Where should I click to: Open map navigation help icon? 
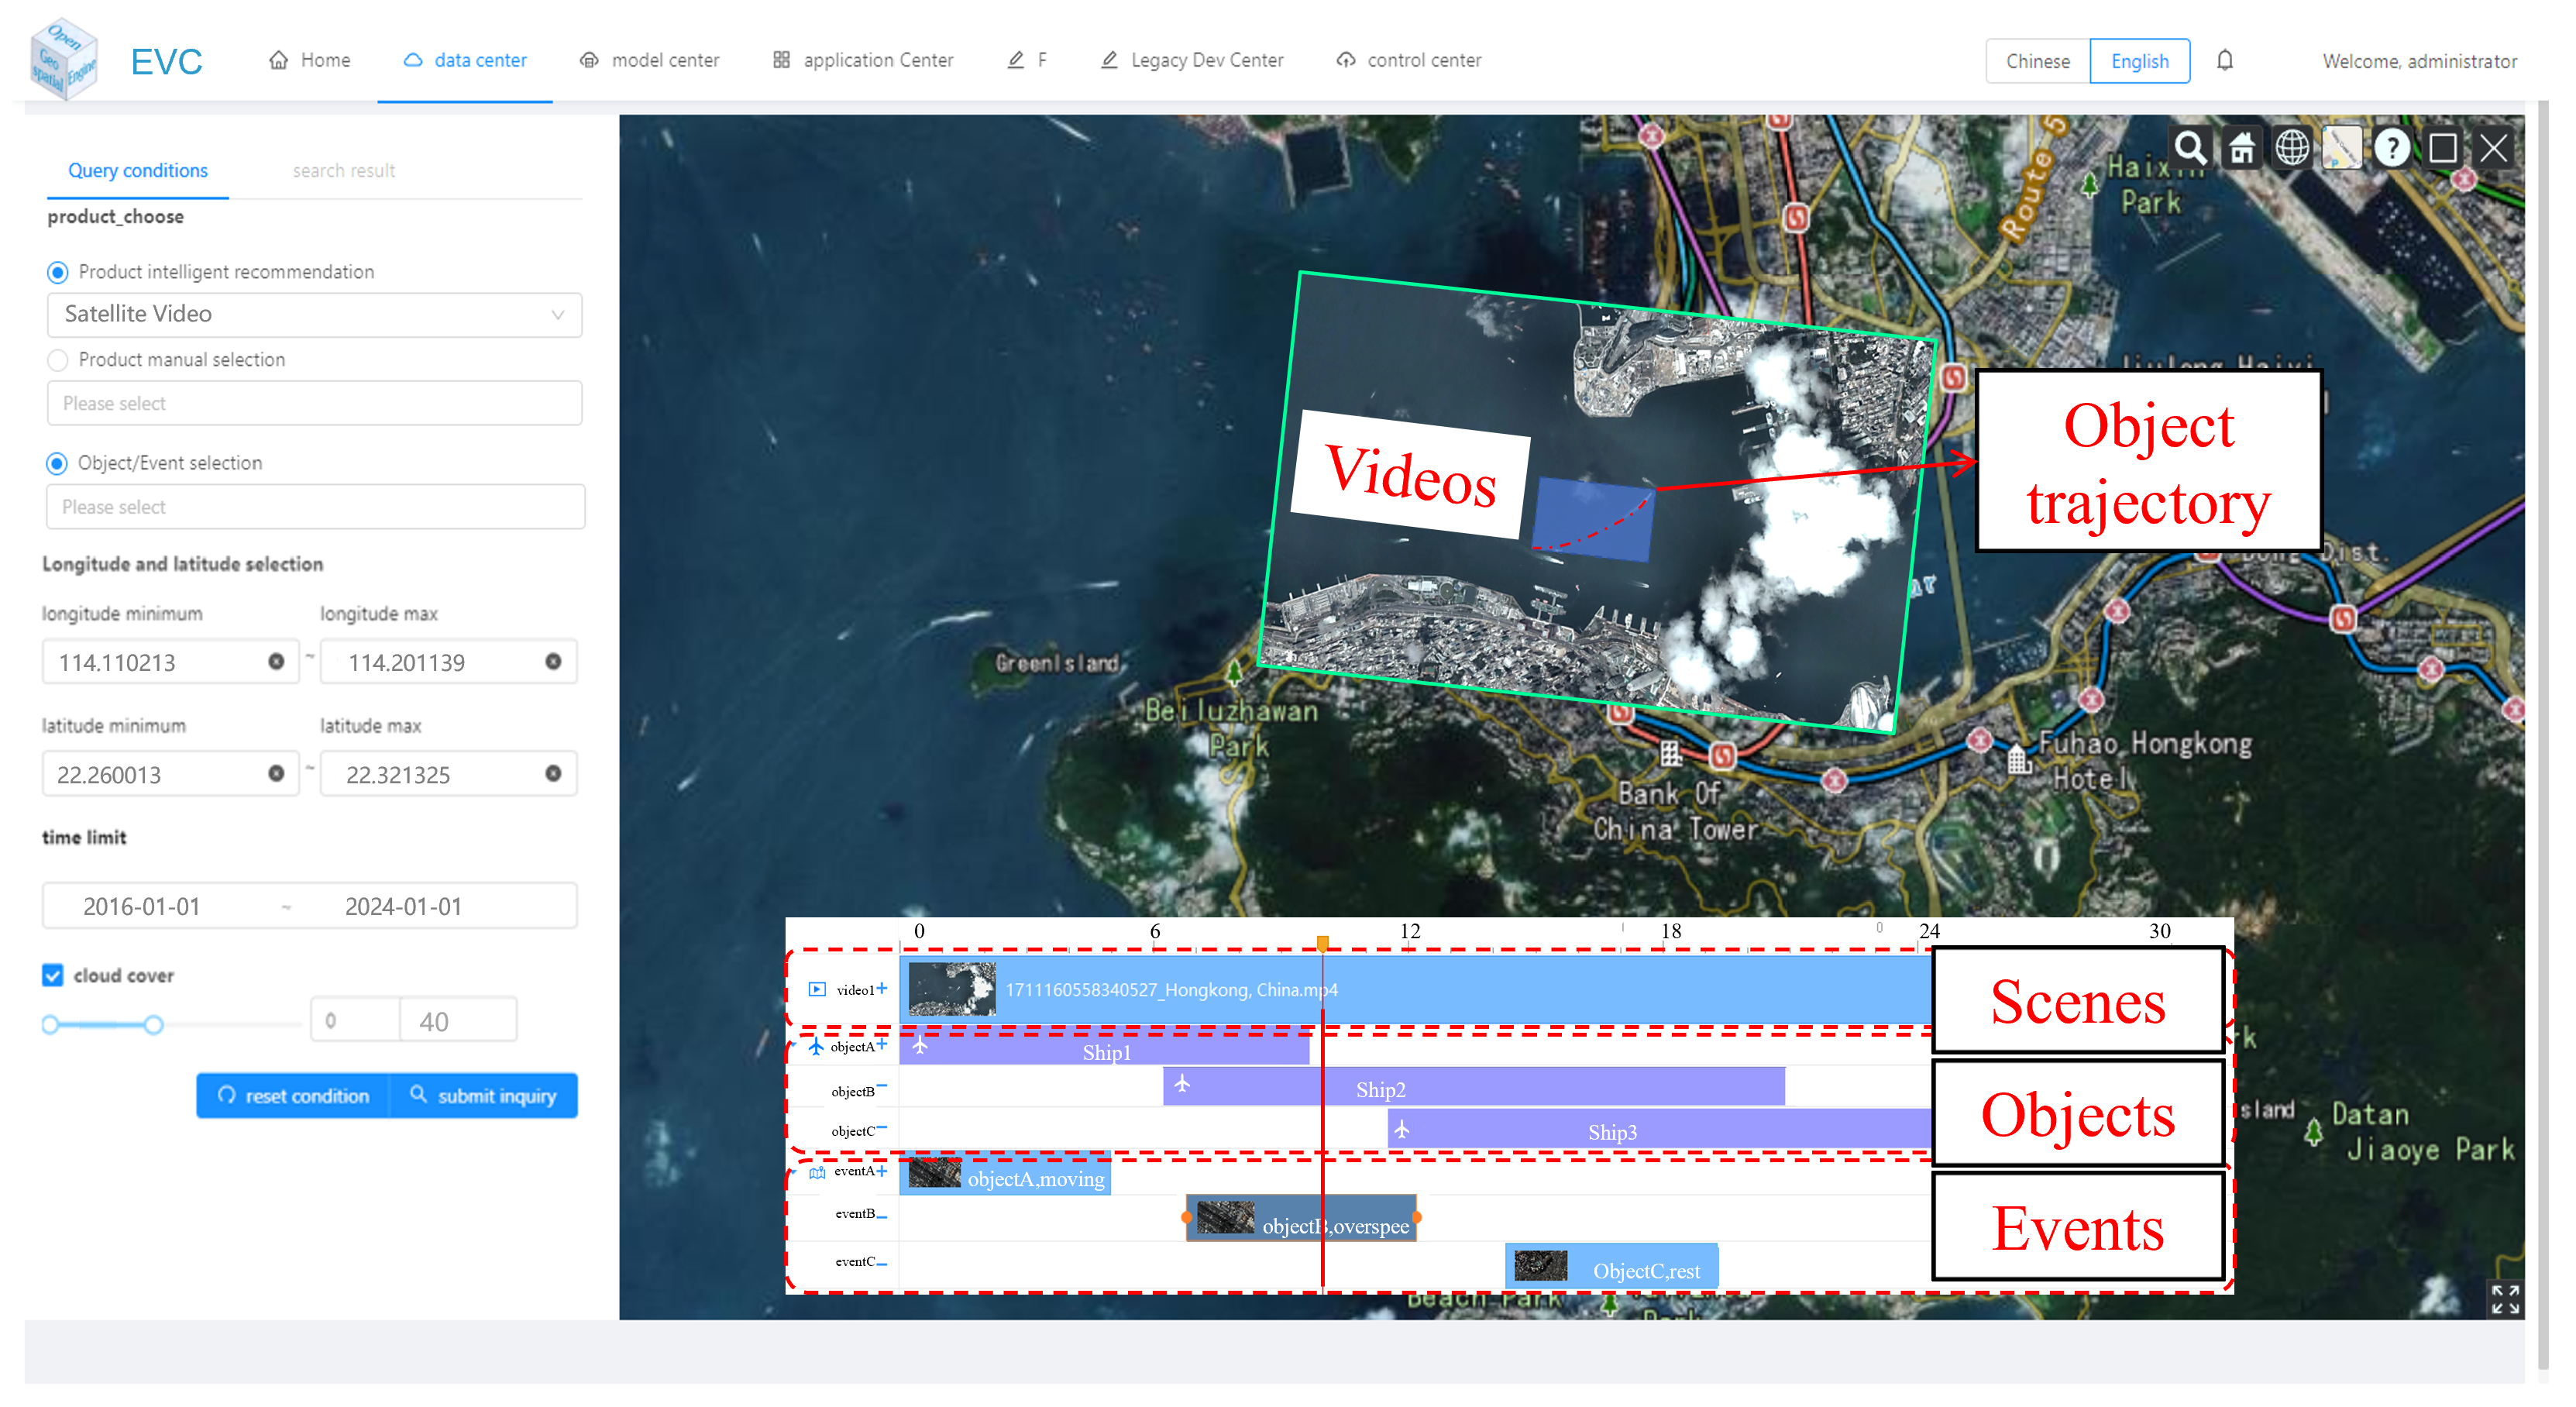pos(2392,149)
